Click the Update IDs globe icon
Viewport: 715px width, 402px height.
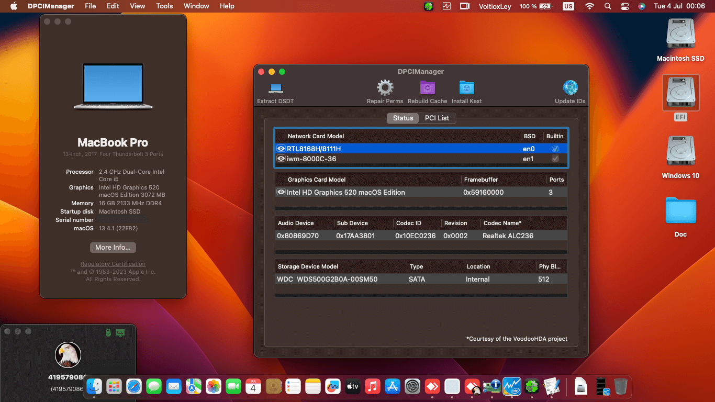click(x=570, y=88)
